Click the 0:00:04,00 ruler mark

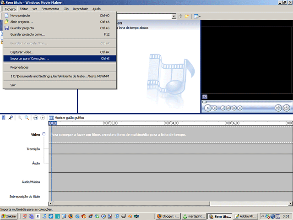pyautogui.click(x=171, y=123)
